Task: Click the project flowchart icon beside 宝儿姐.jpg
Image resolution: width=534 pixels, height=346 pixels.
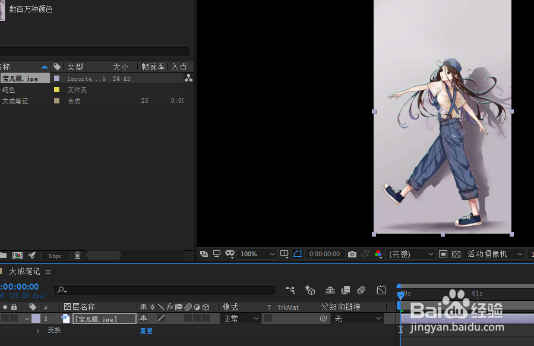Action: (188, 78)
